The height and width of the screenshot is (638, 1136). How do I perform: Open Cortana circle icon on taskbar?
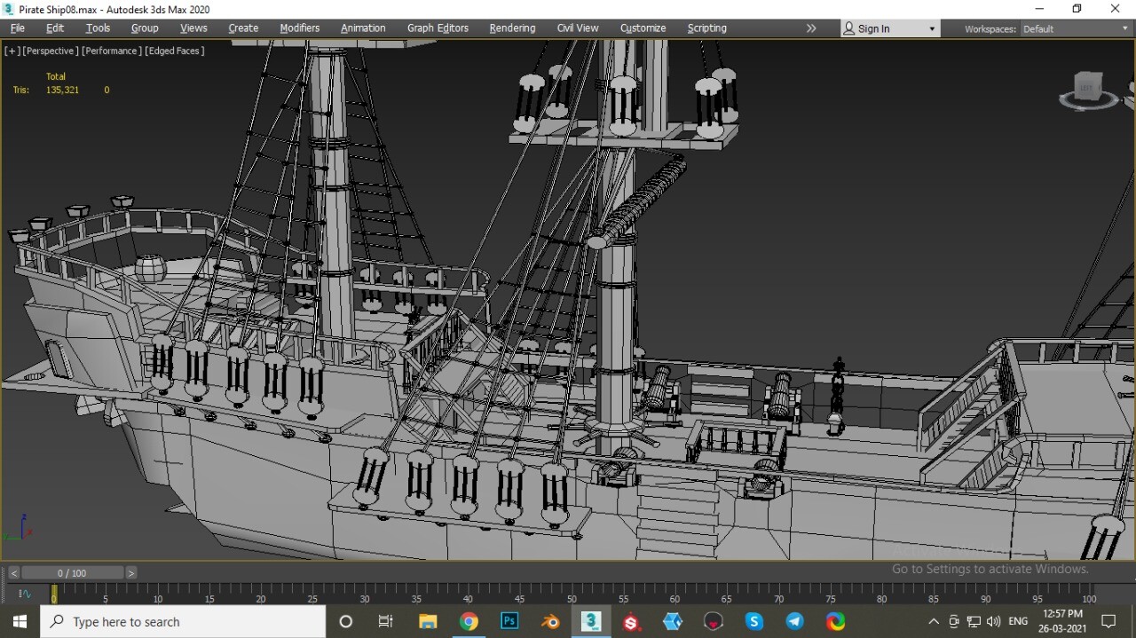[346, 622]
